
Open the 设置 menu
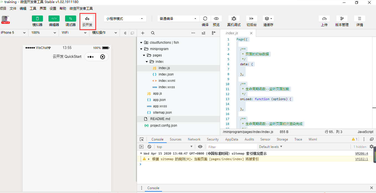coord(53,9)
